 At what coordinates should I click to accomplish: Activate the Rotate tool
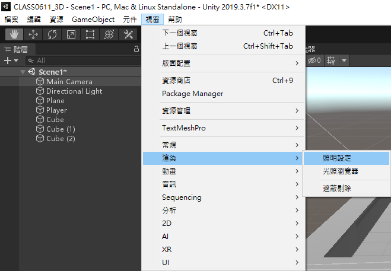pos(52,35)
